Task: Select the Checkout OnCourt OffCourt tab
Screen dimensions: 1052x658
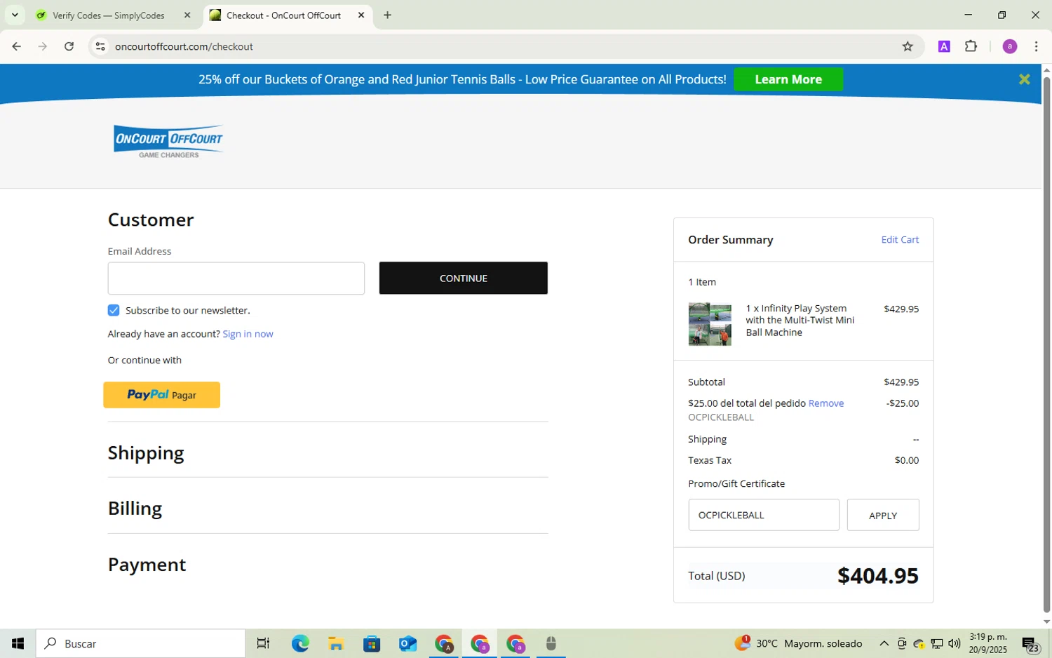Action: click(283, 15)
